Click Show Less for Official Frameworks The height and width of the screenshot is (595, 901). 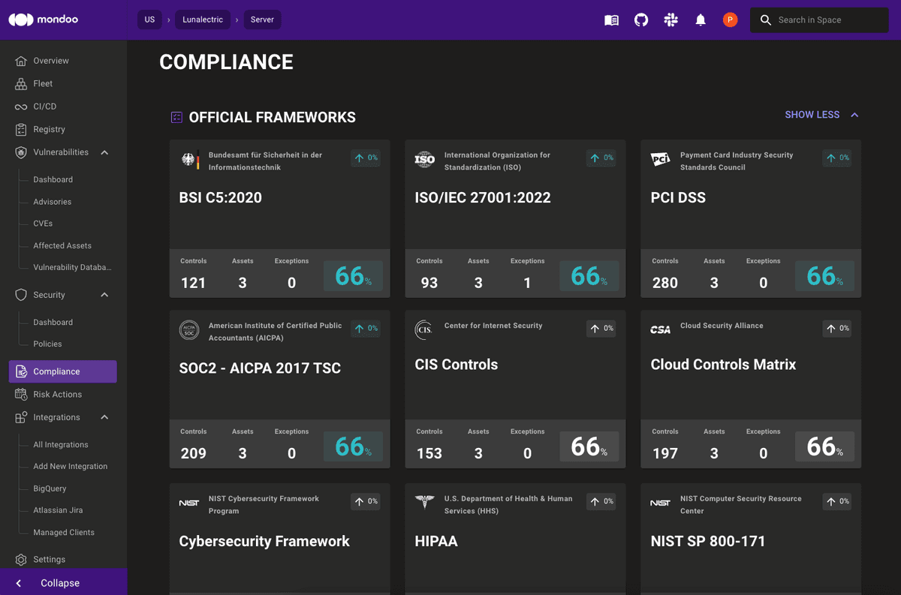click(x=821, y=115)
